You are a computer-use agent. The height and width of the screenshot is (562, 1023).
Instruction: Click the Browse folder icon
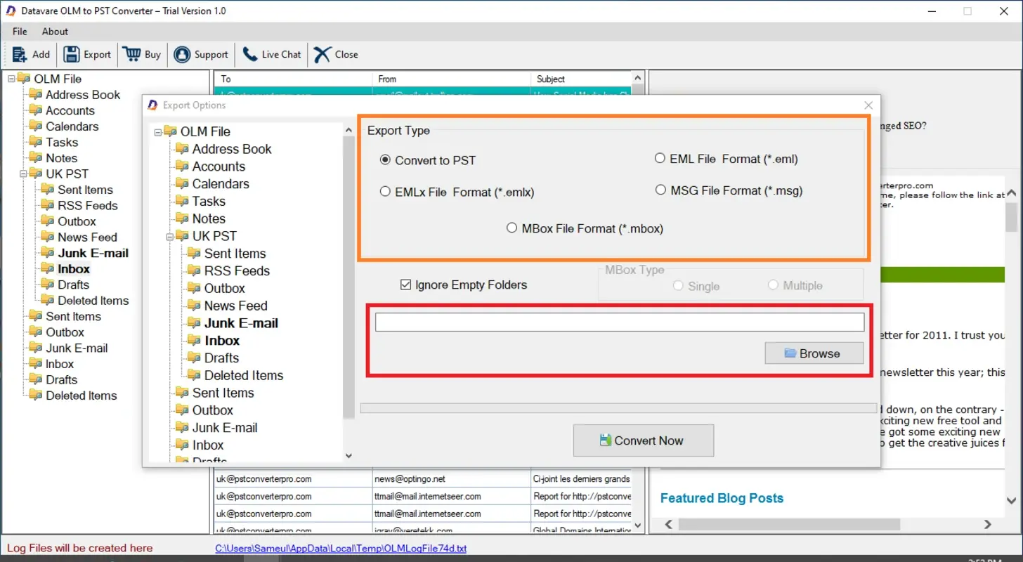(x=790, y=353)
